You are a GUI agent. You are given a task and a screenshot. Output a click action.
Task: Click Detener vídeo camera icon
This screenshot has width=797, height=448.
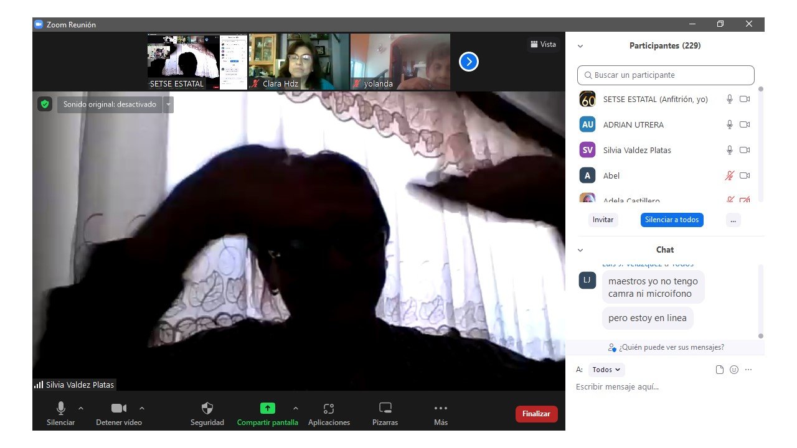tap(119, 408)
